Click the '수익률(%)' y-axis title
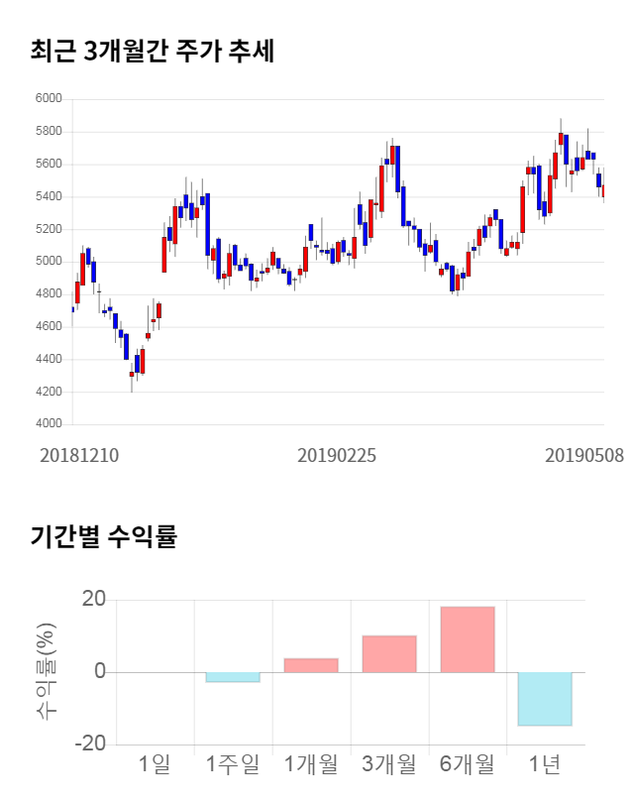This screenshot has height=803, width=634. [x=47, y=672]
